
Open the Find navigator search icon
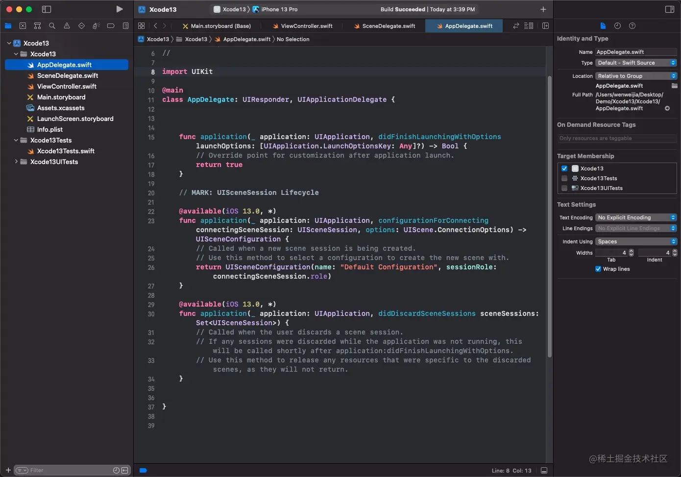[x=52, y=26]
